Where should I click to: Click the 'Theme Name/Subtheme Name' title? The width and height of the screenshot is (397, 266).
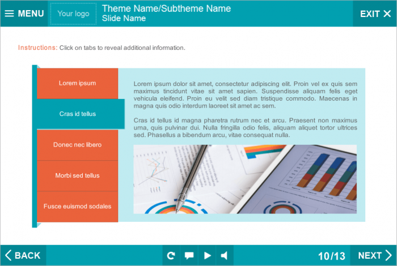click(x=166, y=8)
